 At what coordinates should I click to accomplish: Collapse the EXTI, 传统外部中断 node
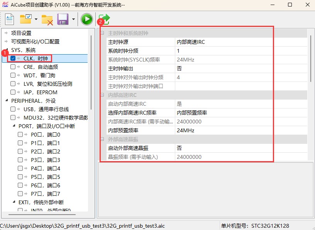click(14, 202)
